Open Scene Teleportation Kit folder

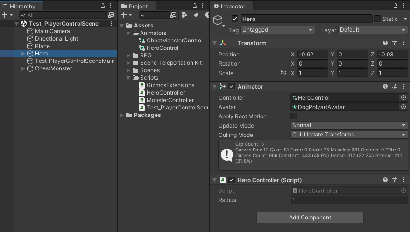click(171, 63)
